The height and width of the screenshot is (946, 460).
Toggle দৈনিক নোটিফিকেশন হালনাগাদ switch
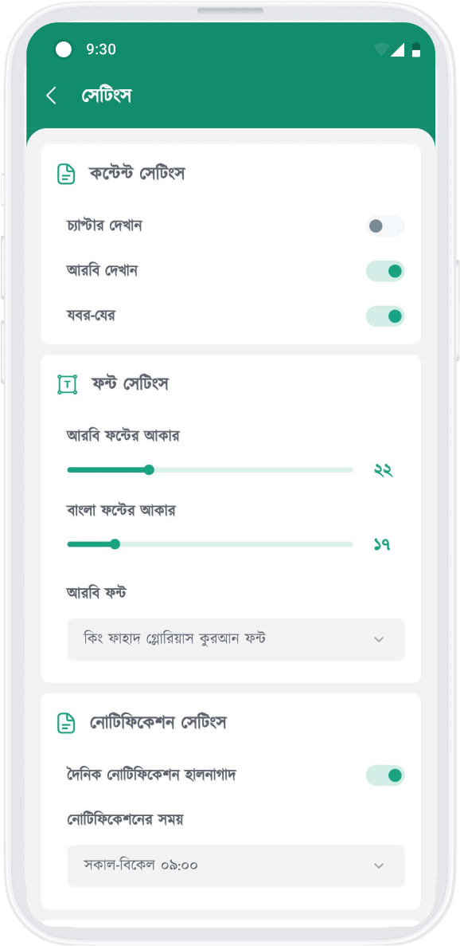pyautogui.click(x=385, y=775)
